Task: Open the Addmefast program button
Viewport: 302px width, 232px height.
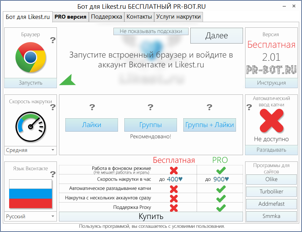Action: click(x=271, y=204)
